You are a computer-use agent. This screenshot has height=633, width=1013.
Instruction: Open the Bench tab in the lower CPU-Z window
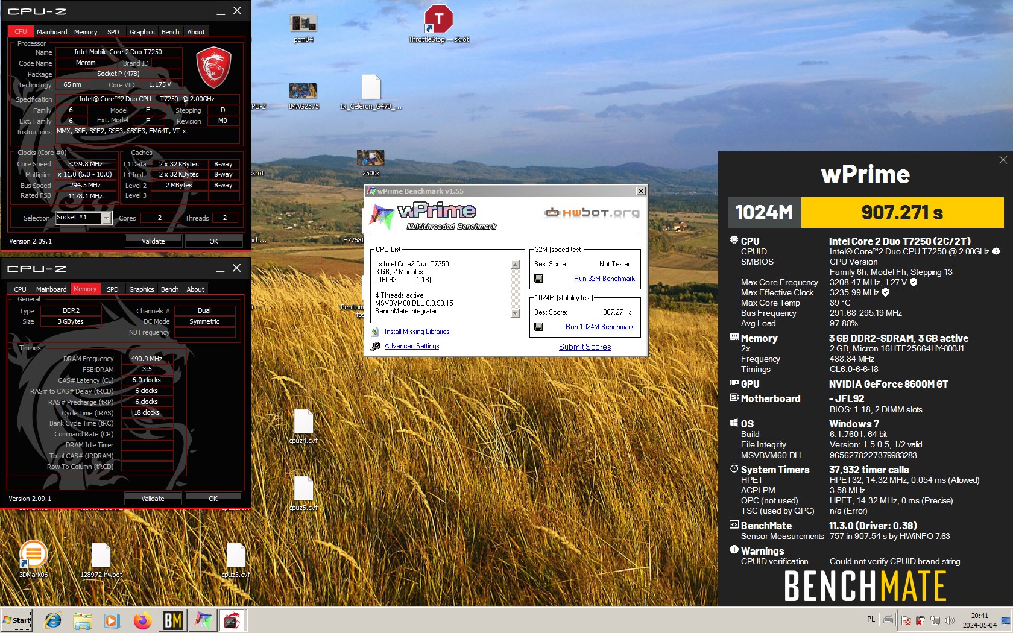pyautogui.click(x=169, y=289)
